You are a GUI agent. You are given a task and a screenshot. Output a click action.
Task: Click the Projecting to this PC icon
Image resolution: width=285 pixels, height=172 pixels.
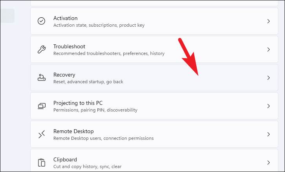click(42, 106)
